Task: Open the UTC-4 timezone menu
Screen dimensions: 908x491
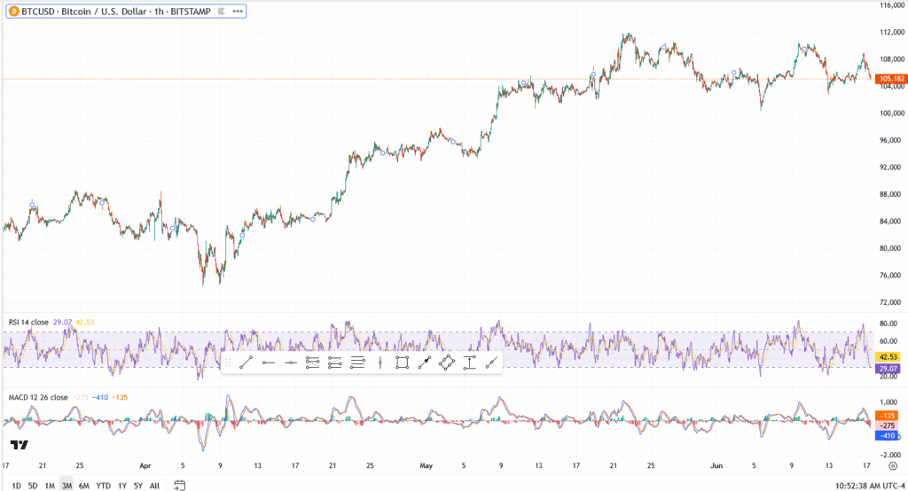Action: pos(874,486)
